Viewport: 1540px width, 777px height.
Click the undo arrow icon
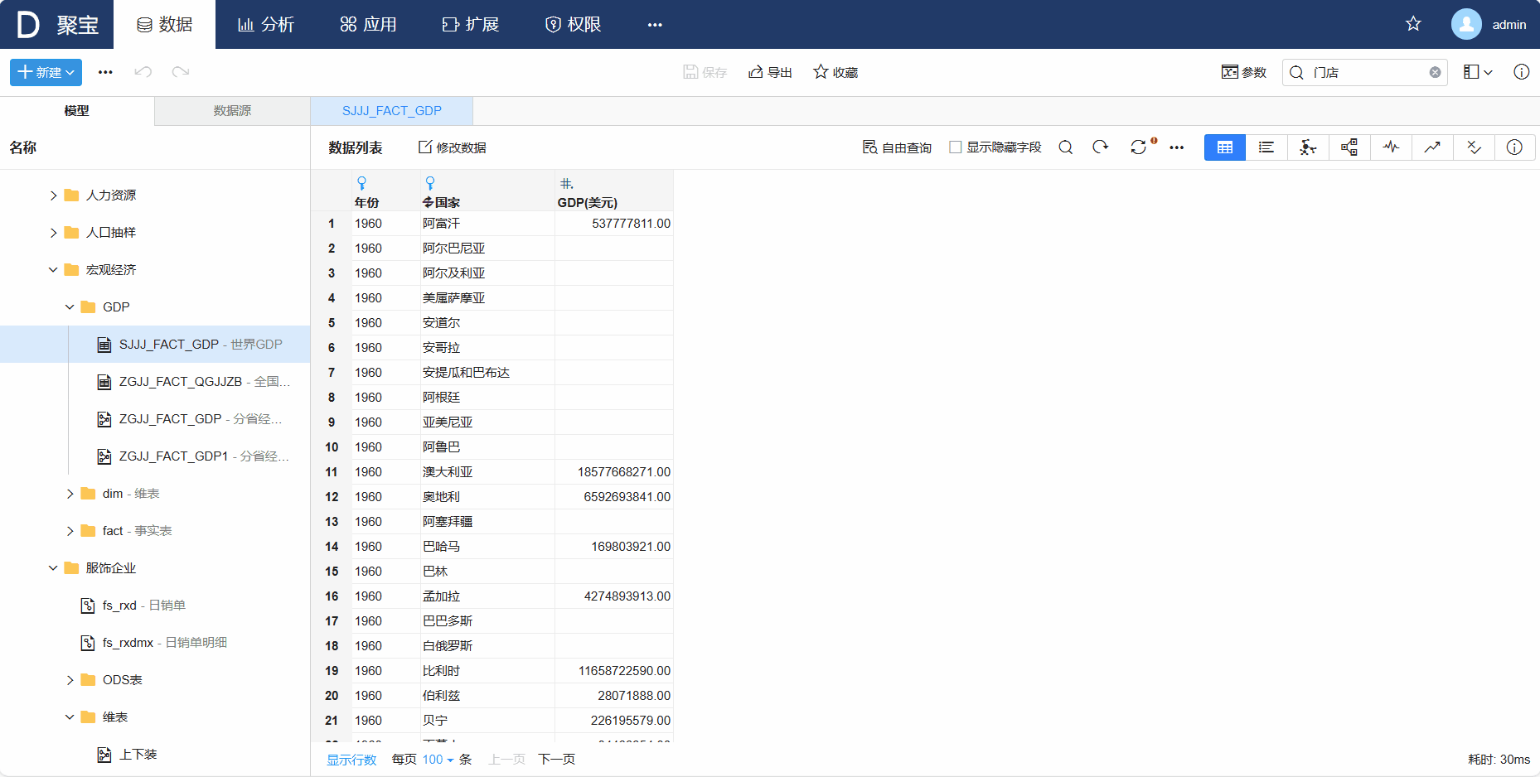[x=143, y=72]
